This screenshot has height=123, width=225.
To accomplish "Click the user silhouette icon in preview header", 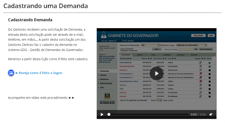I will pos(103,35).
